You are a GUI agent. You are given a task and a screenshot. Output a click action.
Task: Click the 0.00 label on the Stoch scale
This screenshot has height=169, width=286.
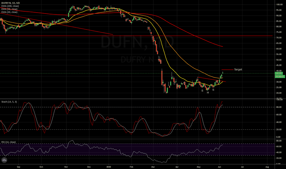point(278,137)
